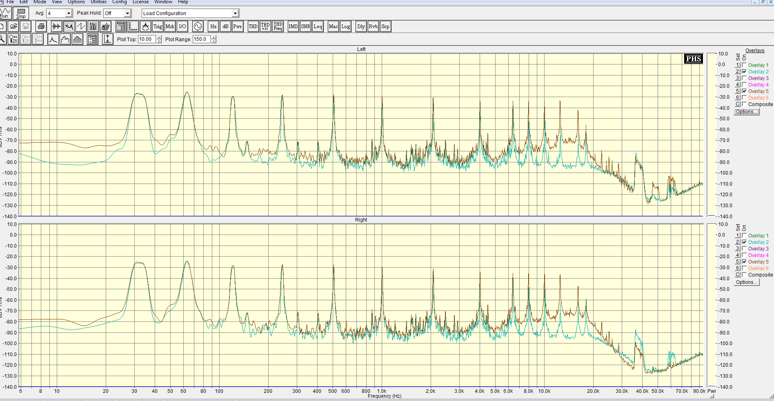Click inside the Plot Range input field

click(x=201, y=39)
